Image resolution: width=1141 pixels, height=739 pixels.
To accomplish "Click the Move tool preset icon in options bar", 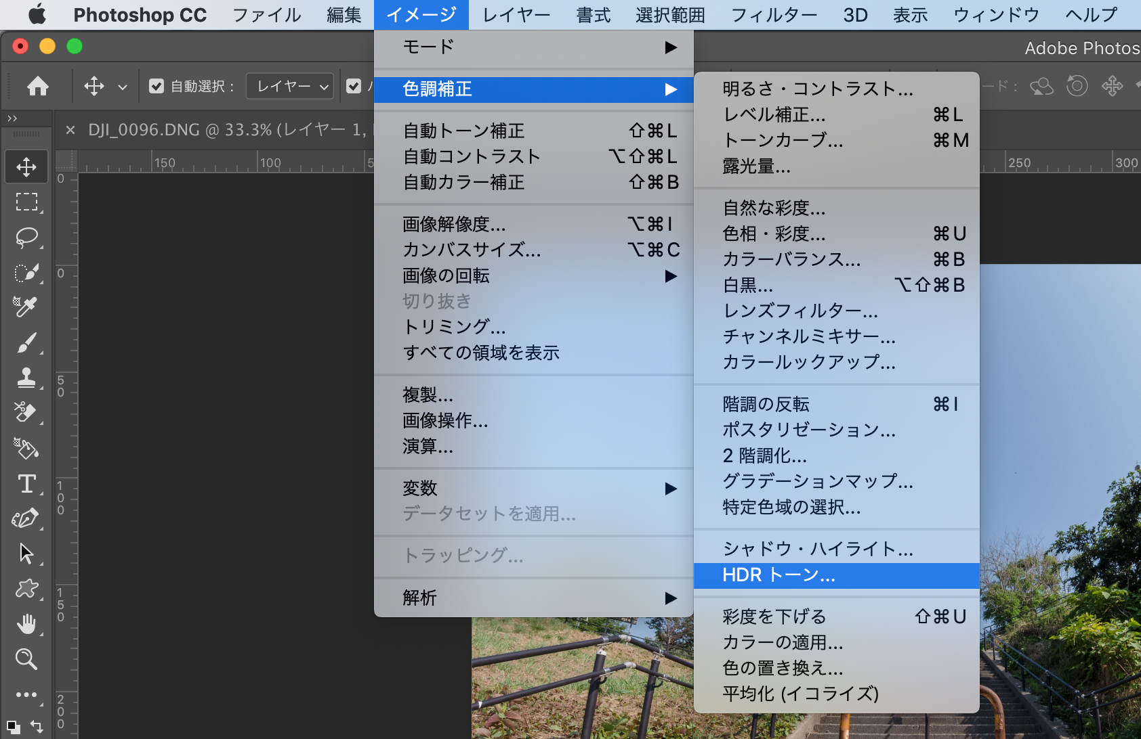I will [94, 86].
